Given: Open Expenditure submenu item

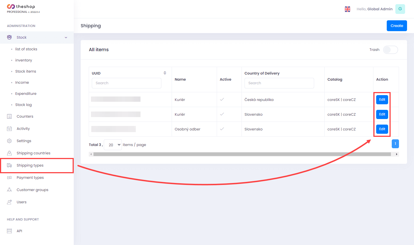Looking at the screenshot, I should [26, 94].
